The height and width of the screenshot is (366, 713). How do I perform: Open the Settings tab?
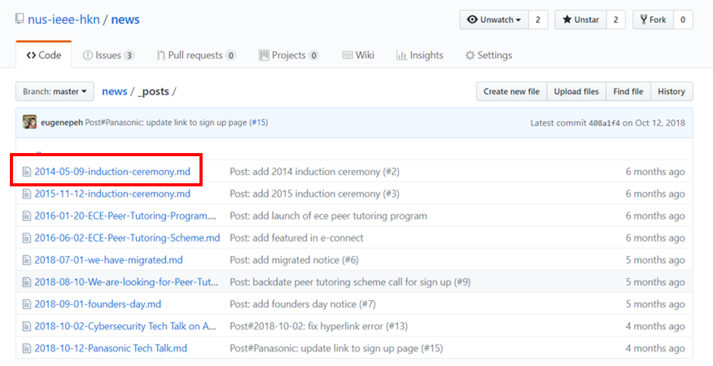pyautogui.click(x=489, y=55)
